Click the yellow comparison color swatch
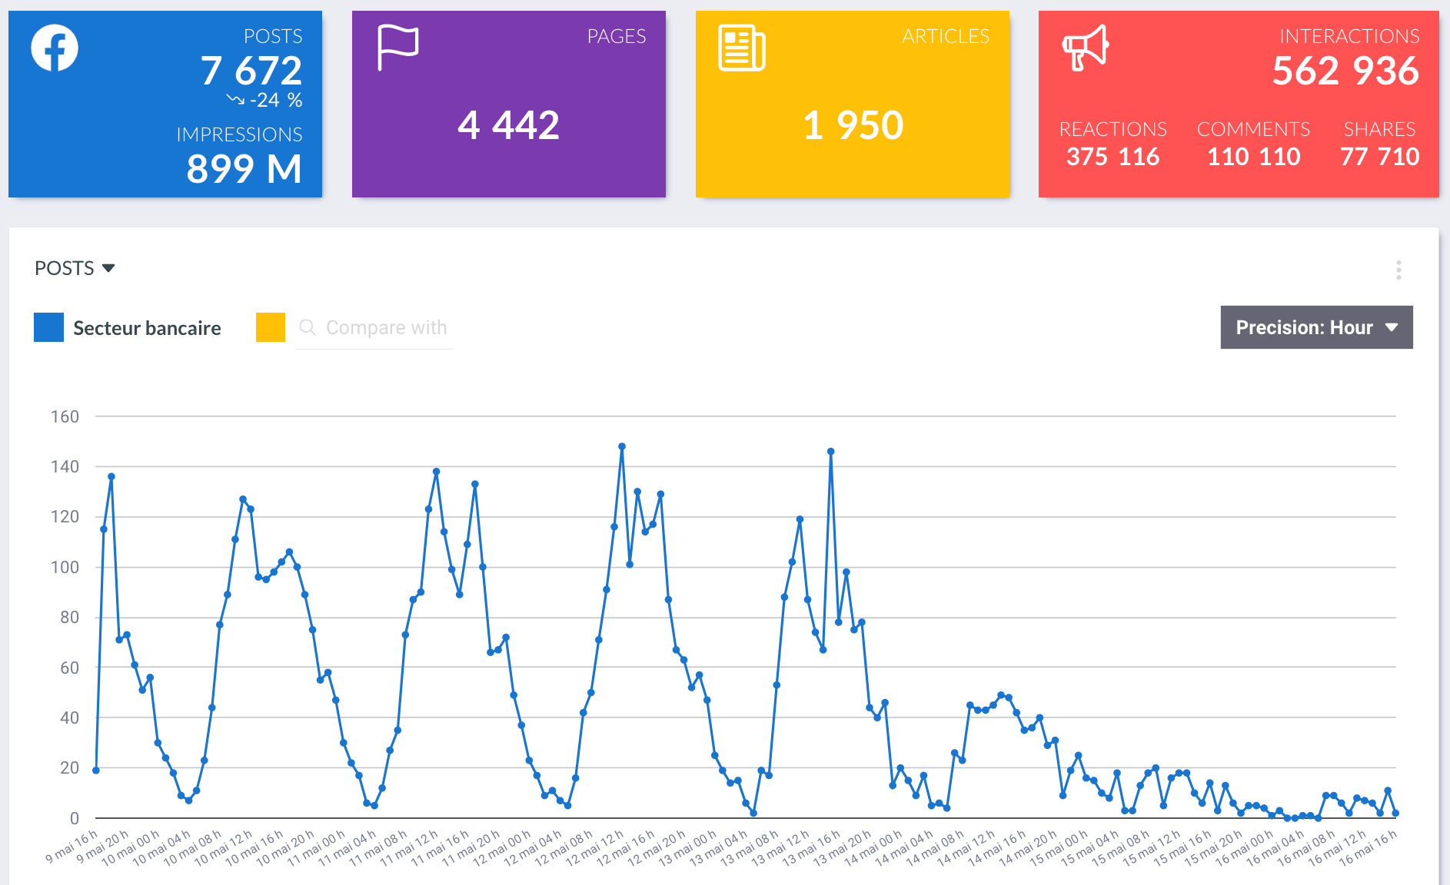The width and height of the screenshot is (1450, 885). tap(271, 327)
